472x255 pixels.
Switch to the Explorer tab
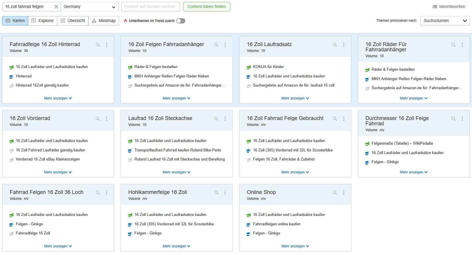click(x=43, y=21)
